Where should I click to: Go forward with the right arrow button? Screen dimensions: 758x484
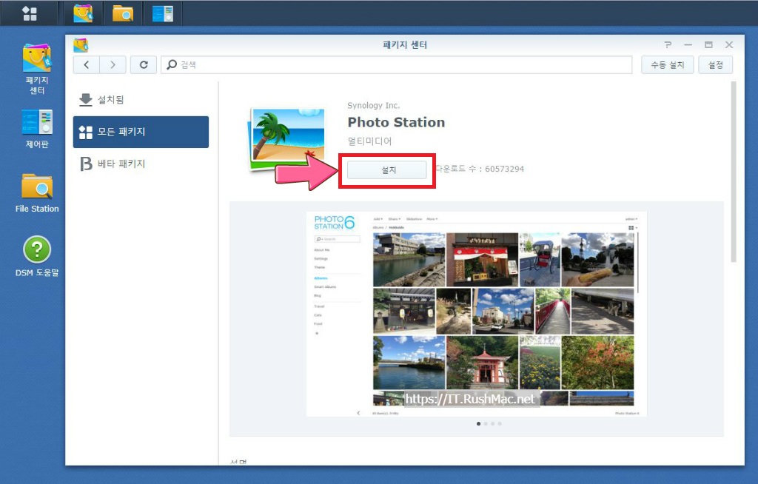tap(113, 65)
